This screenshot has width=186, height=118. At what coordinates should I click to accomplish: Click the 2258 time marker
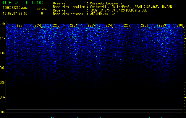point(145,25)
